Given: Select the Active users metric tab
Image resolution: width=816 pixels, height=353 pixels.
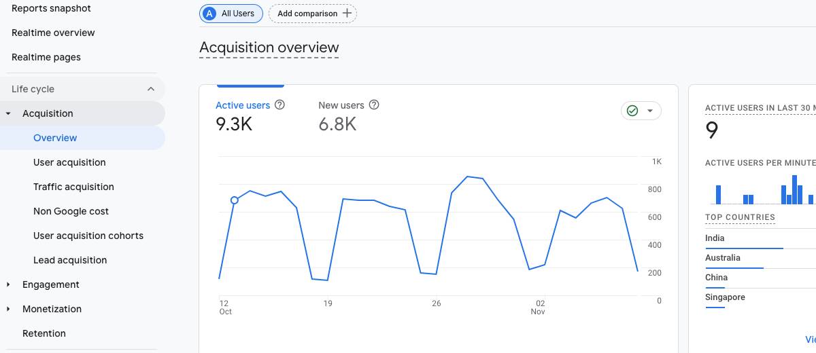Looking at the screenshot, I should tap(243, 105).
